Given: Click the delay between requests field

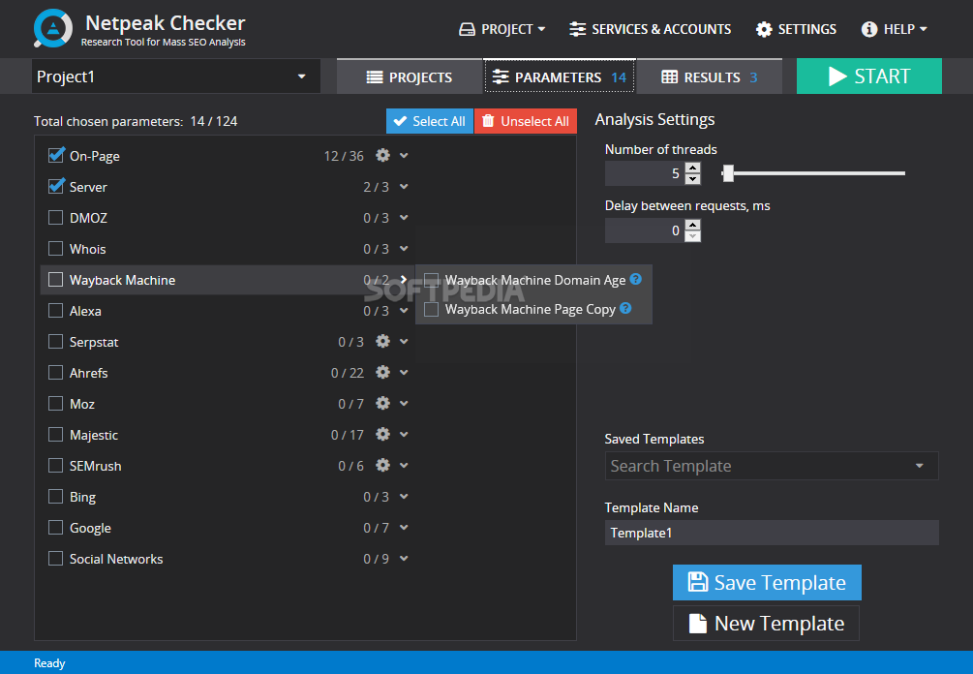Looking at the screenshot, I should (x=645, y=230).
